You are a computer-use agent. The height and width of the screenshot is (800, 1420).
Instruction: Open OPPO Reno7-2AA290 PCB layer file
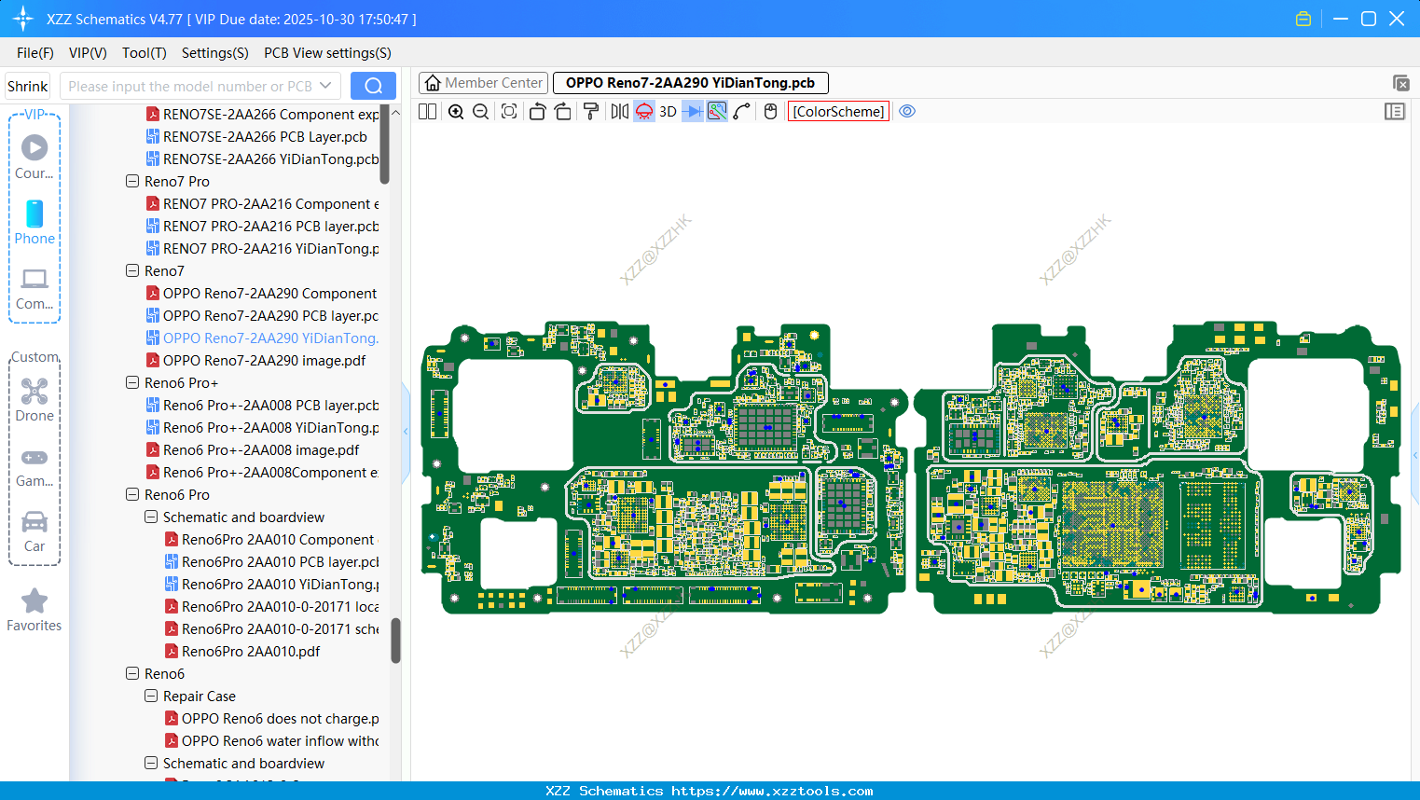coord(263,315)
